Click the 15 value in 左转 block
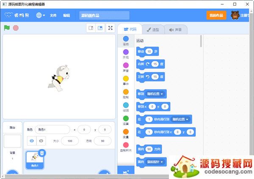Viewport: 254px width, 179px height. (155, 77)
